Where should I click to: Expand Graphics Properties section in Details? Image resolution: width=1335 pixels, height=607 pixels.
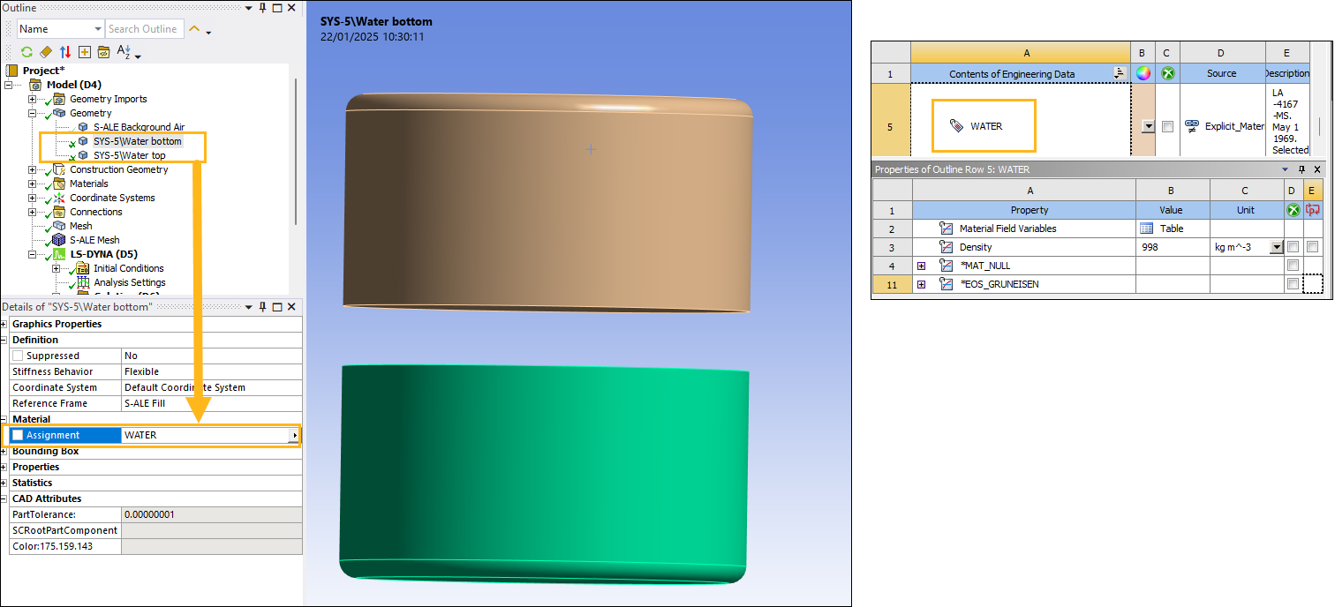[5, 324]
